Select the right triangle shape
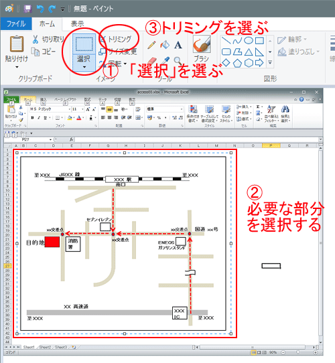 coord(259,52)
